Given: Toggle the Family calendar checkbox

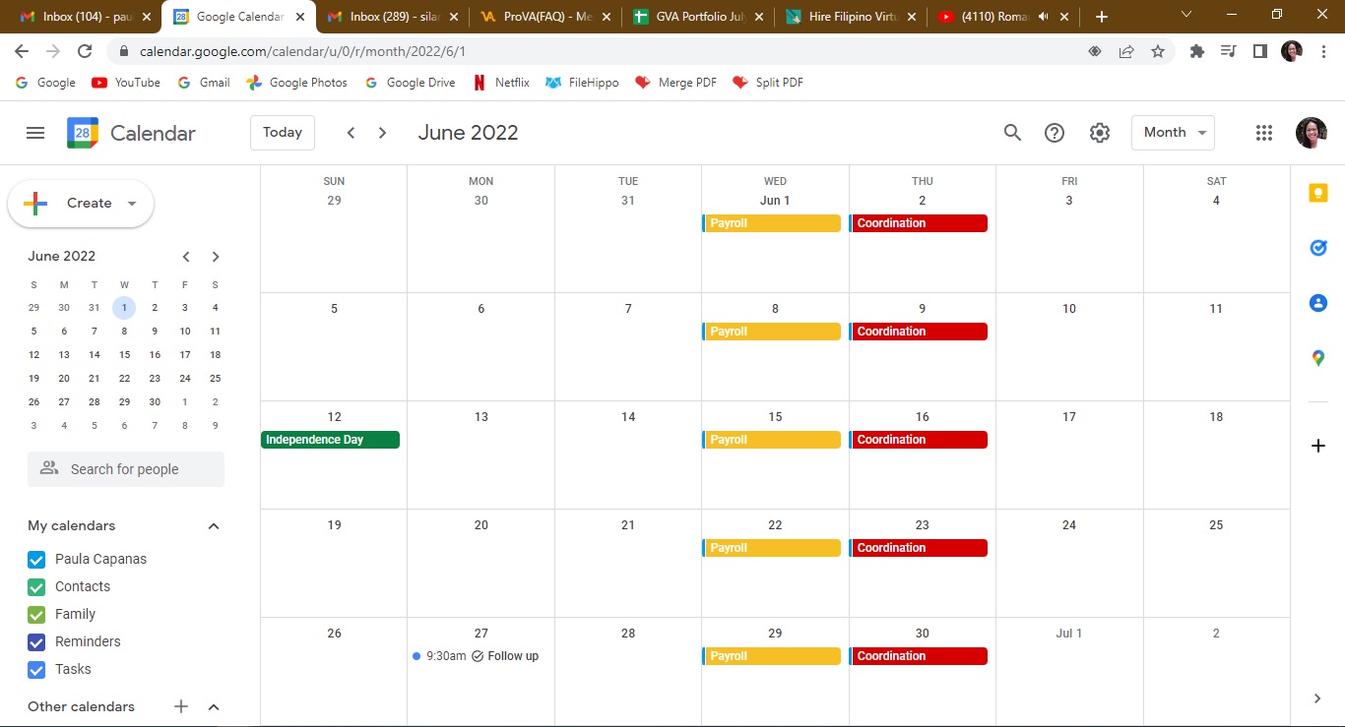Looking at the screenshot, I should 36,615.
